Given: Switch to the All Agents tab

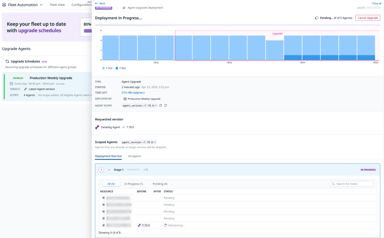Looking at the screenshot, I should (134, 156).
